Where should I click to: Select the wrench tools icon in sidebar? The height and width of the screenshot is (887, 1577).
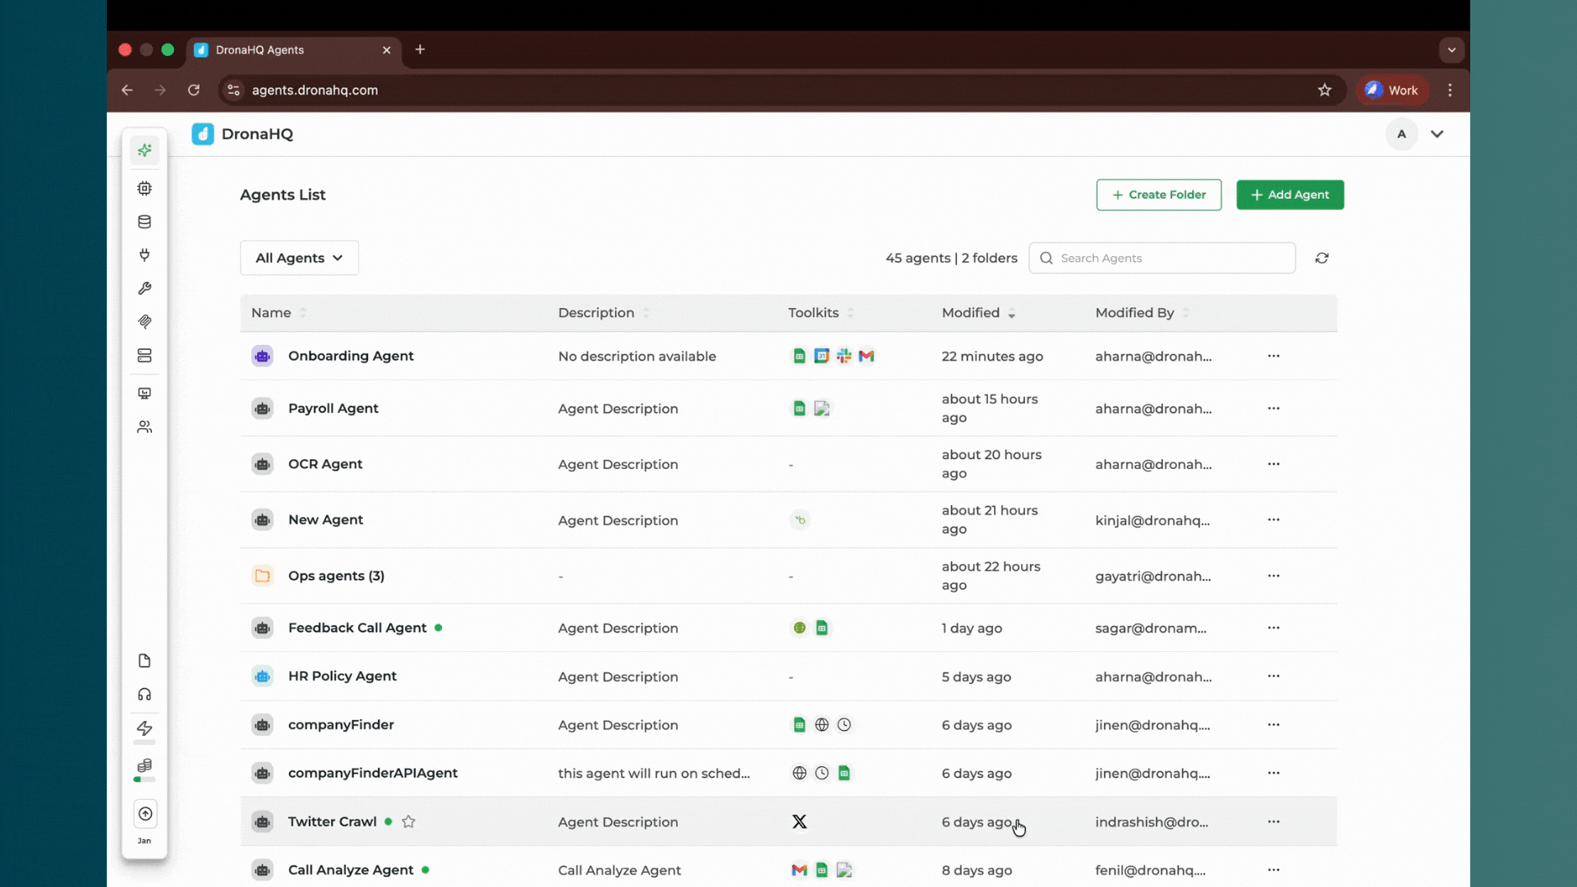tap(145, 288)
